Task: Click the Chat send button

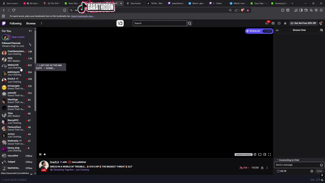Action: 319,171
